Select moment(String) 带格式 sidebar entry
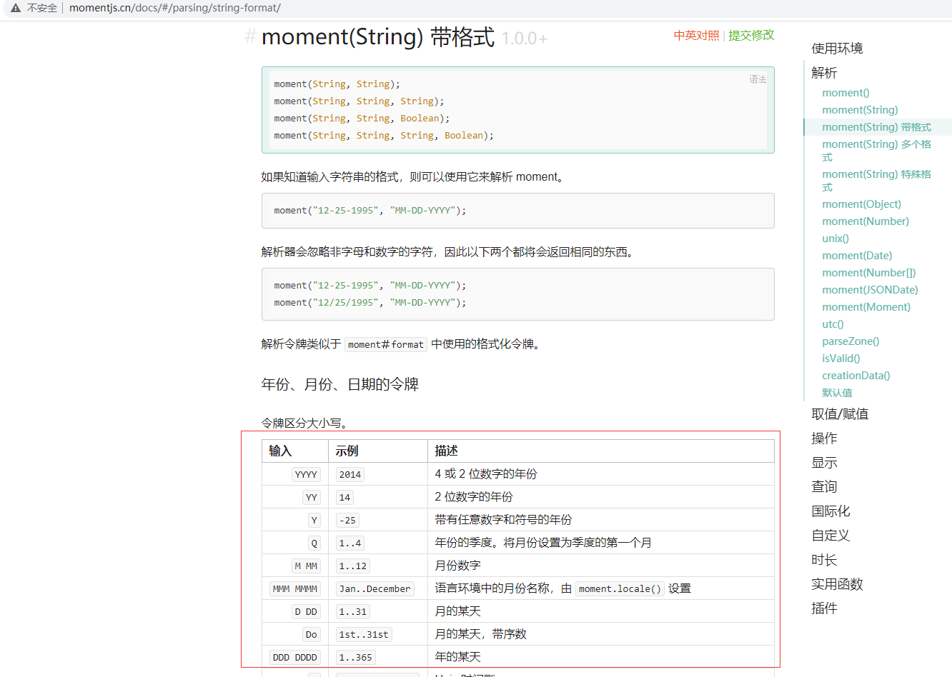Screen dimensions: 952x677 point(876,127)
